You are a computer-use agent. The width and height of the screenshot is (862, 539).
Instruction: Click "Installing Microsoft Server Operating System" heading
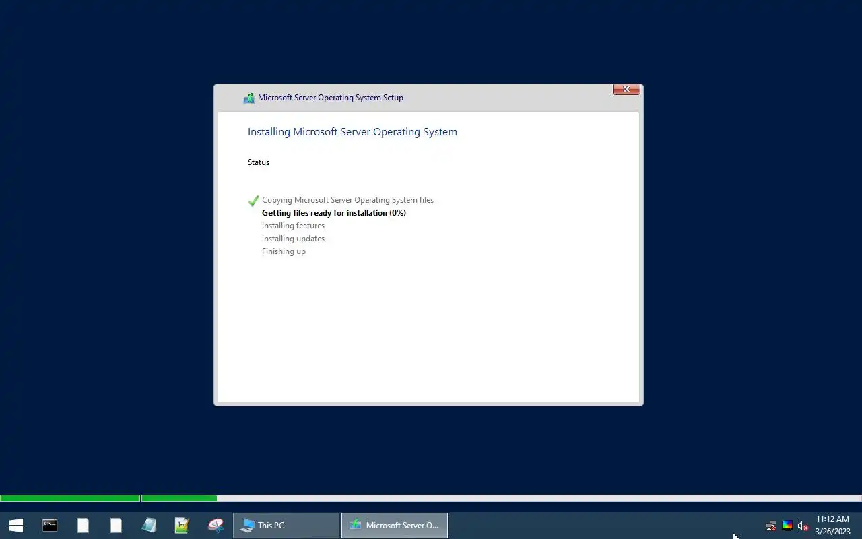coord(352,132)
